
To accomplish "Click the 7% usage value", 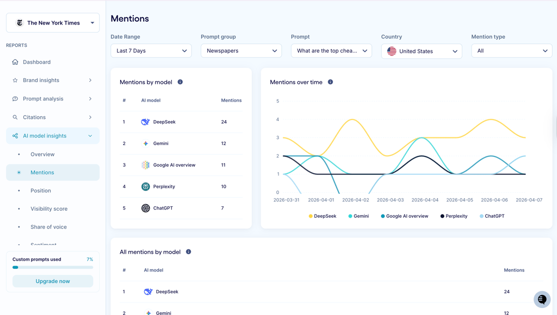I will (90, 259).
